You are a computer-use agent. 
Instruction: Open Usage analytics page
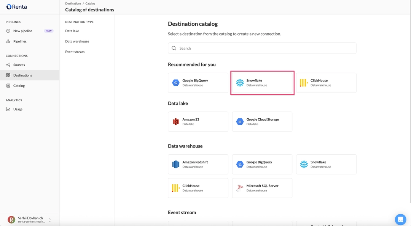click(18, 109)
